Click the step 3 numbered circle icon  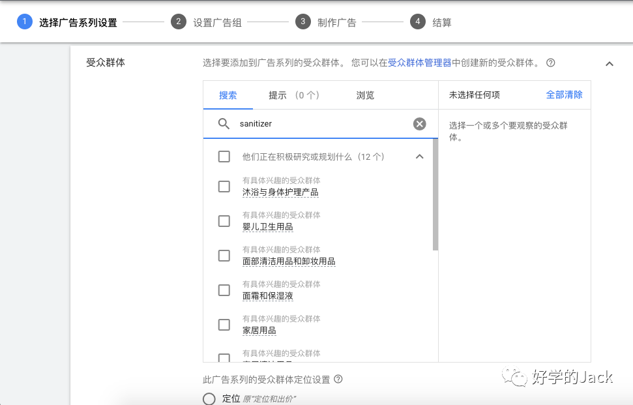tap(302, 21)
